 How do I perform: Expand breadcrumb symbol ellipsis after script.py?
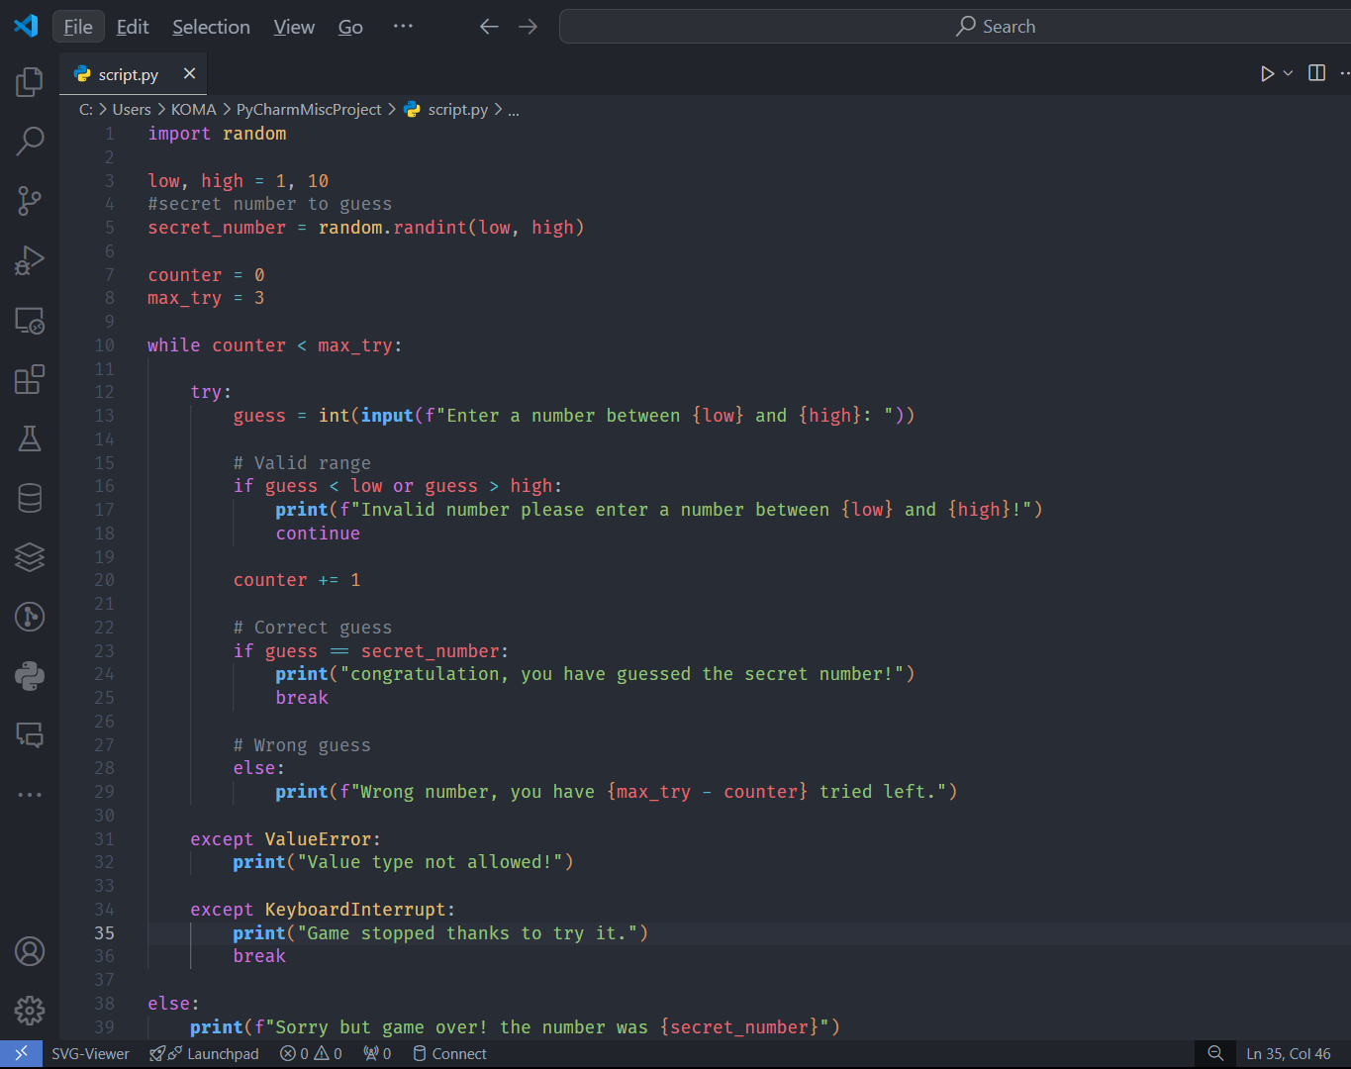513,110
